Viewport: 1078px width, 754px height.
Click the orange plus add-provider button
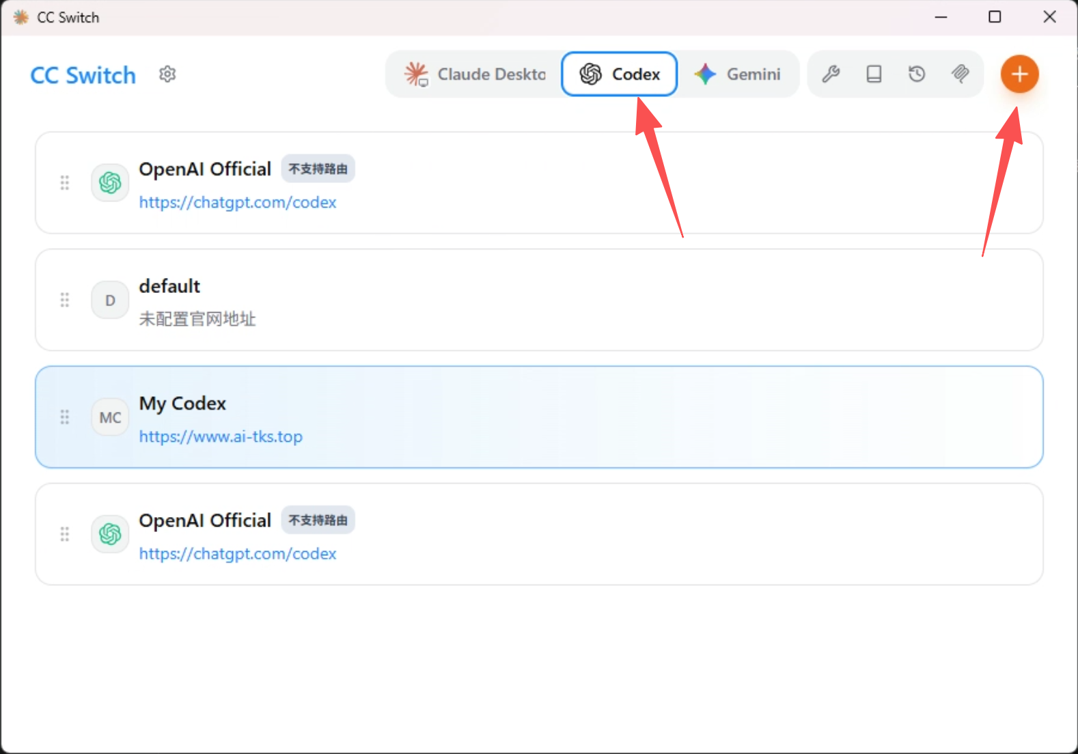tap(1019, 74)
